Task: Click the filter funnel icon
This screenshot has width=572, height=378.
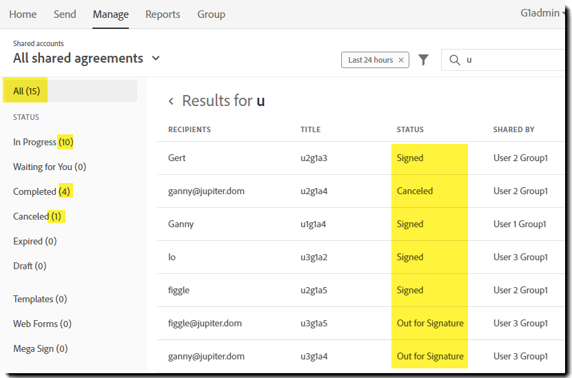Action: pos(424,60)
